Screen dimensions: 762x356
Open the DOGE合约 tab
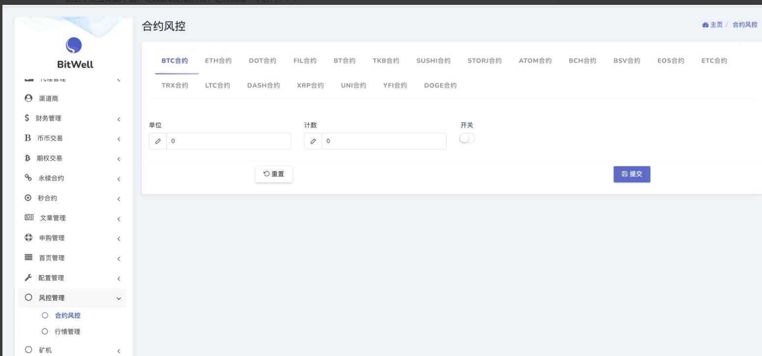[x=440, y=85]
